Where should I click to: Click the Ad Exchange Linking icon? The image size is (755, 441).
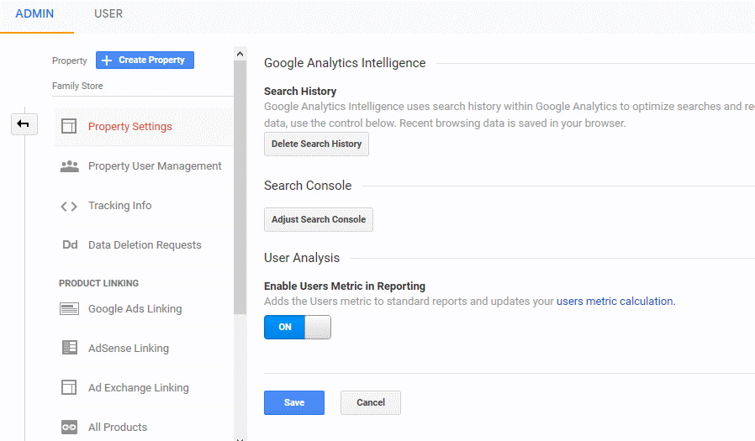click(x=69, y=388)
